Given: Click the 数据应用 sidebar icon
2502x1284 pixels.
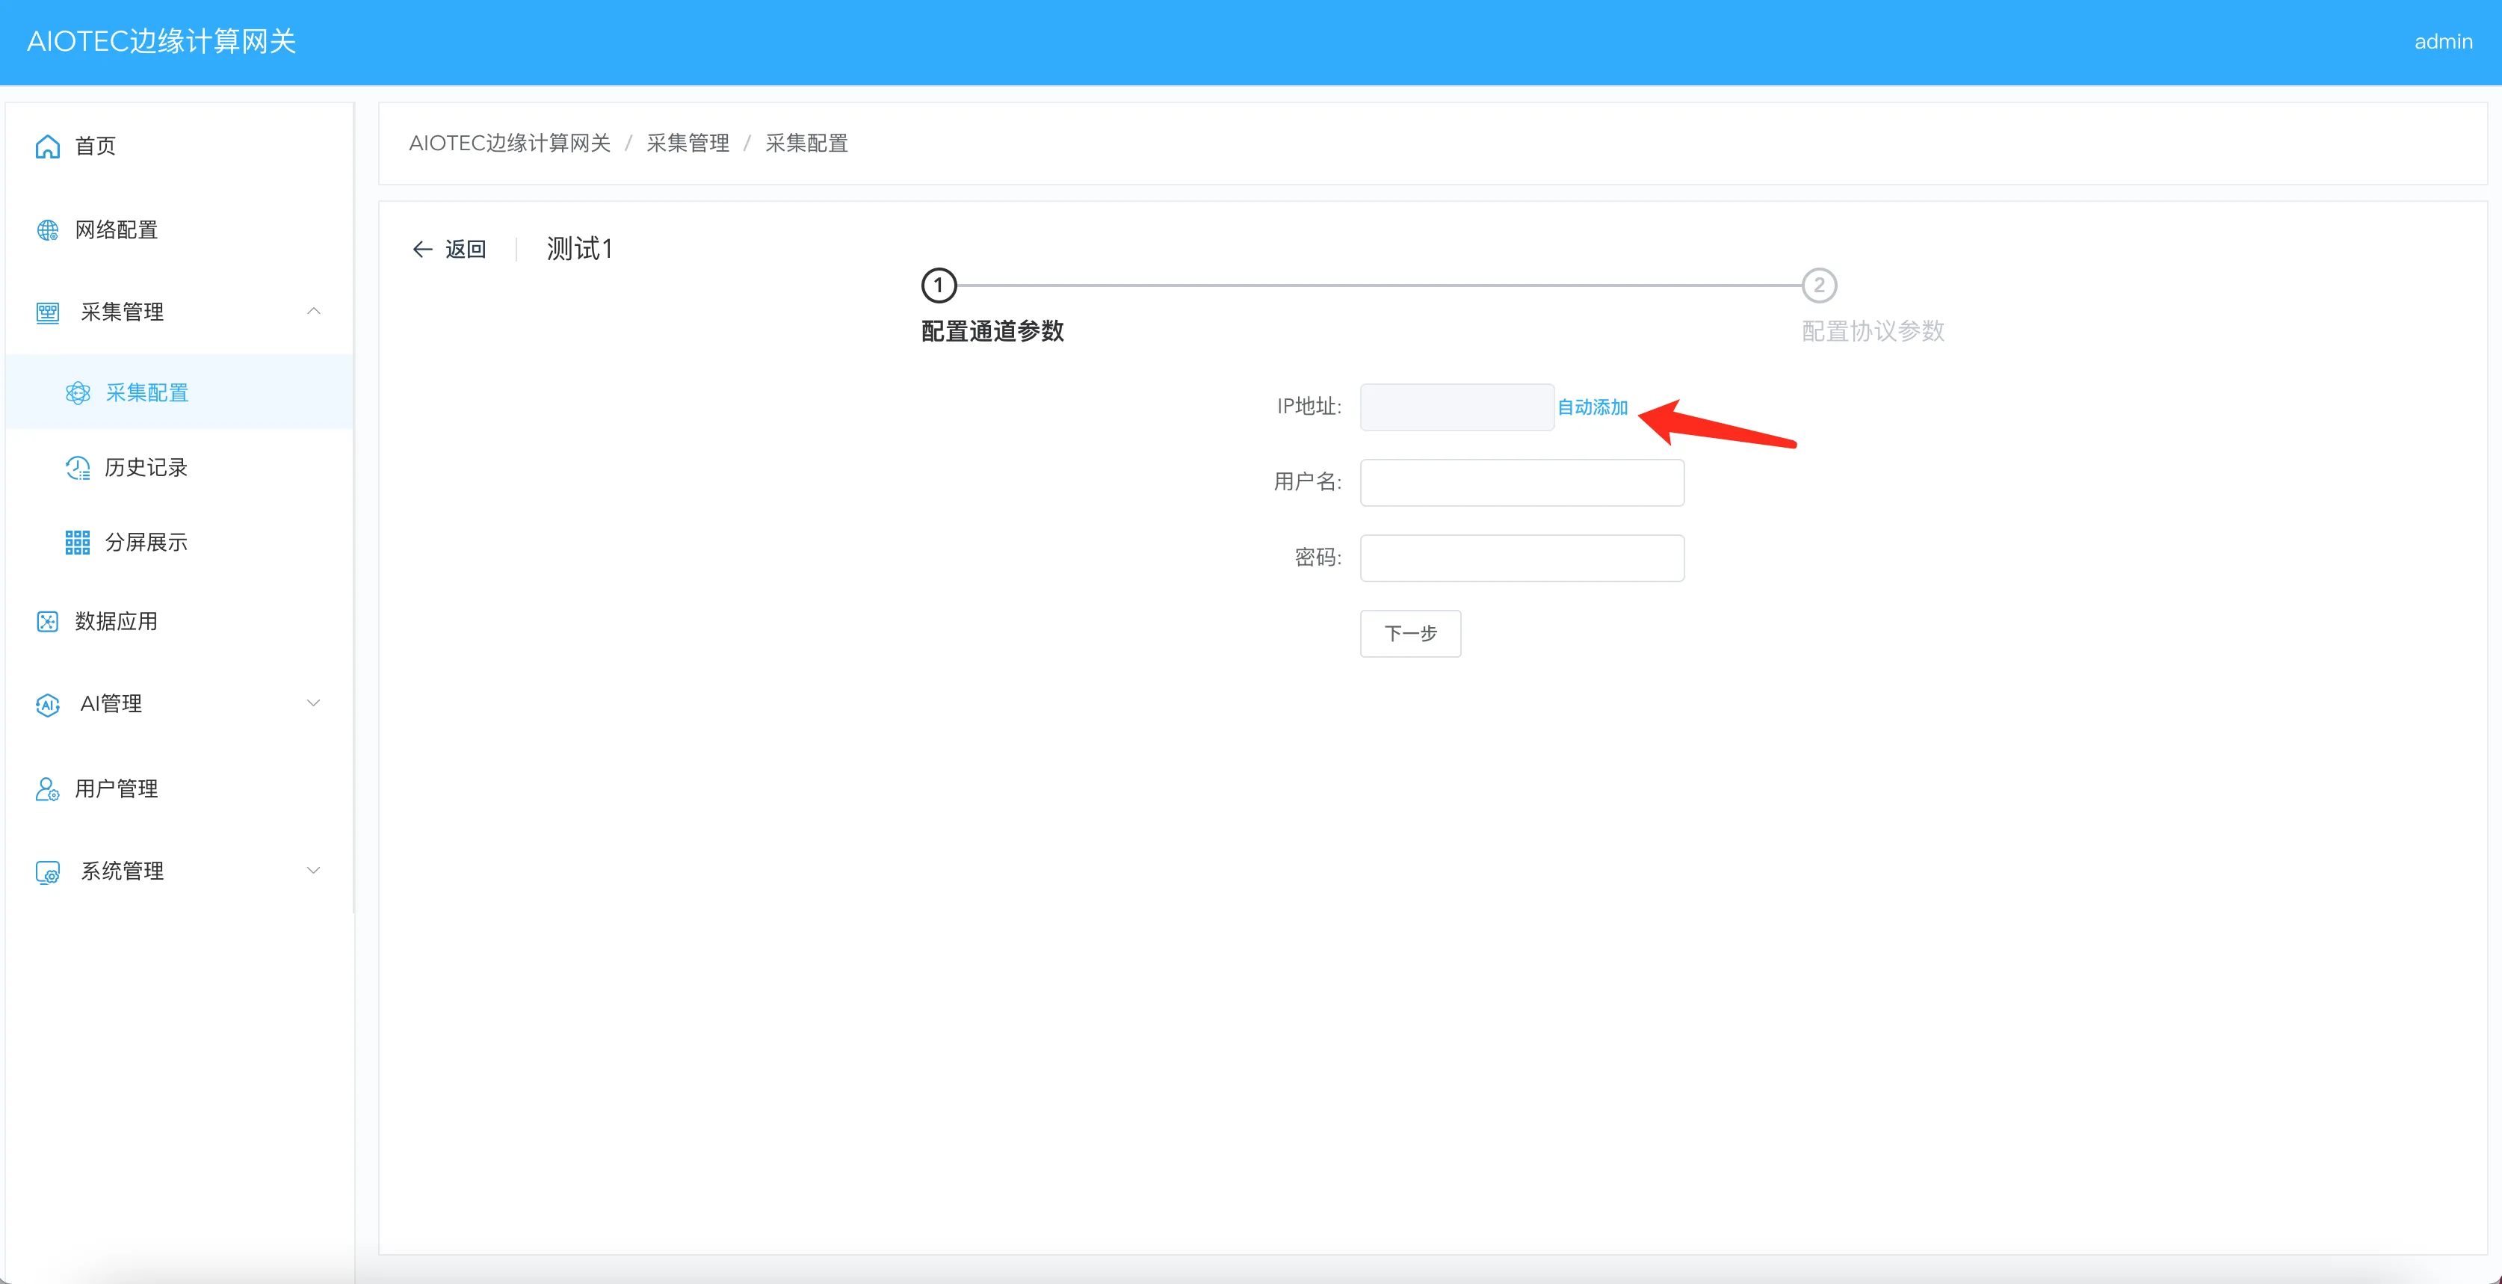Looking at the screenshot, I should pos(48,622).
